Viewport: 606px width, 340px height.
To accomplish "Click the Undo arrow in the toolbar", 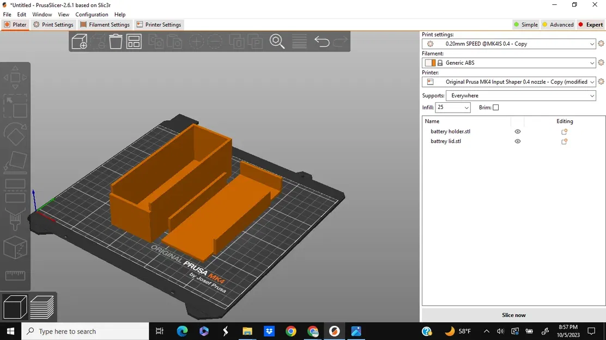I will click(x=323, y=41).
